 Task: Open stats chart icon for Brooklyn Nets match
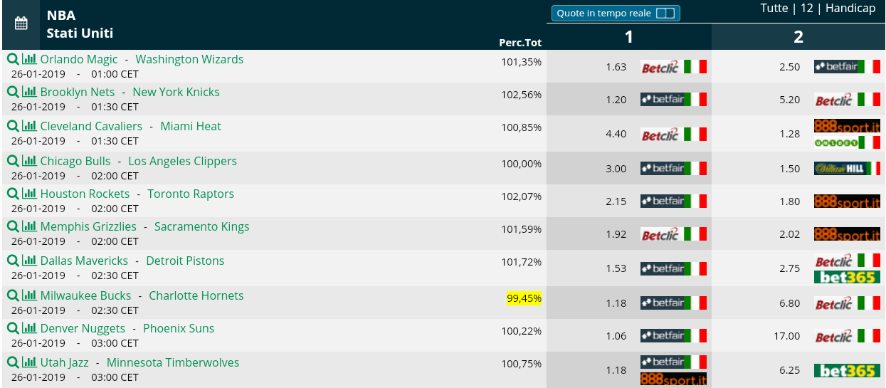(29, 92)
